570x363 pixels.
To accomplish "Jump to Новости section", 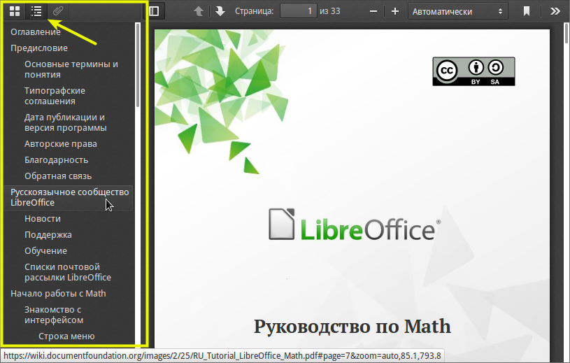I will click(43, 219).
